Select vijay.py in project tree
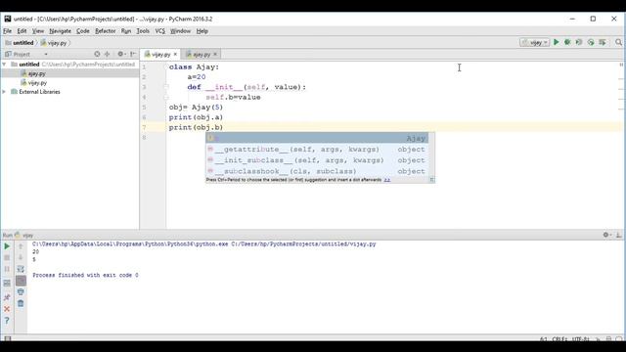Image resolution: width=626 pixels, height=352 pixels. (x=37, y=83)
